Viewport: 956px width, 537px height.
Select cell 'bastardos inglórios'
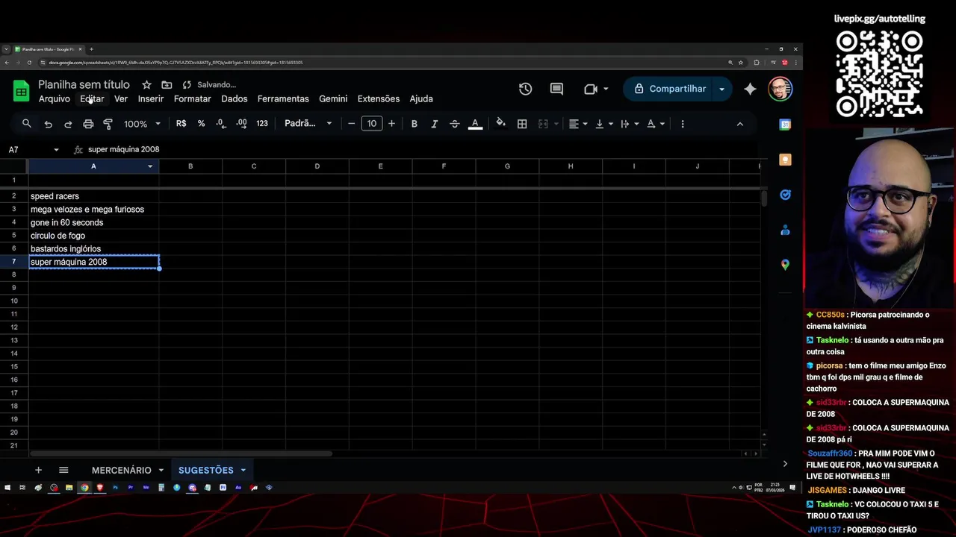click(93, 248)
